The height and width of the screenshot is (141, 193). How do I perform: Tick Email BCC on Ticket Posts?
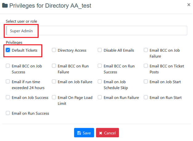tap(146, 66)
